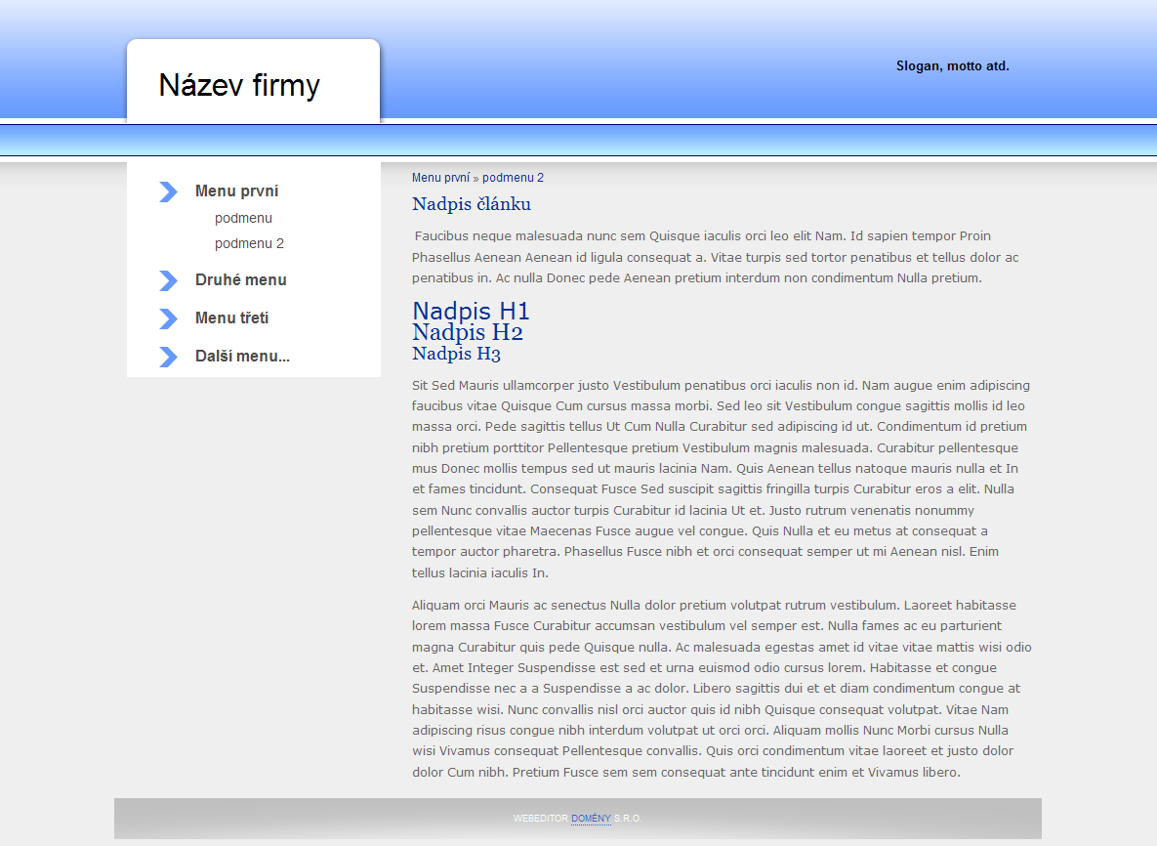Click the Nadpis H3 heading
The image size is (1157, 846).
coord(456,354)
